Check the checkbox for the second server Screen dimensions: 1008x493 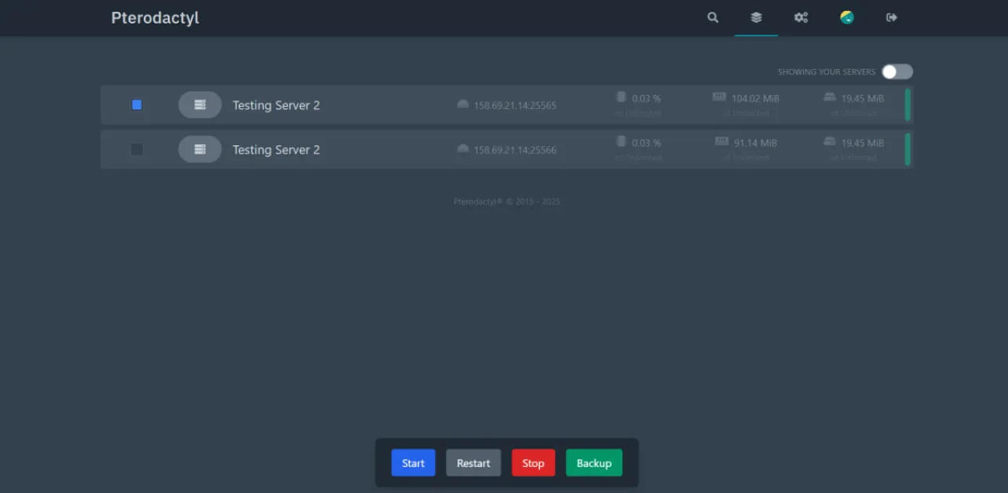137,149
